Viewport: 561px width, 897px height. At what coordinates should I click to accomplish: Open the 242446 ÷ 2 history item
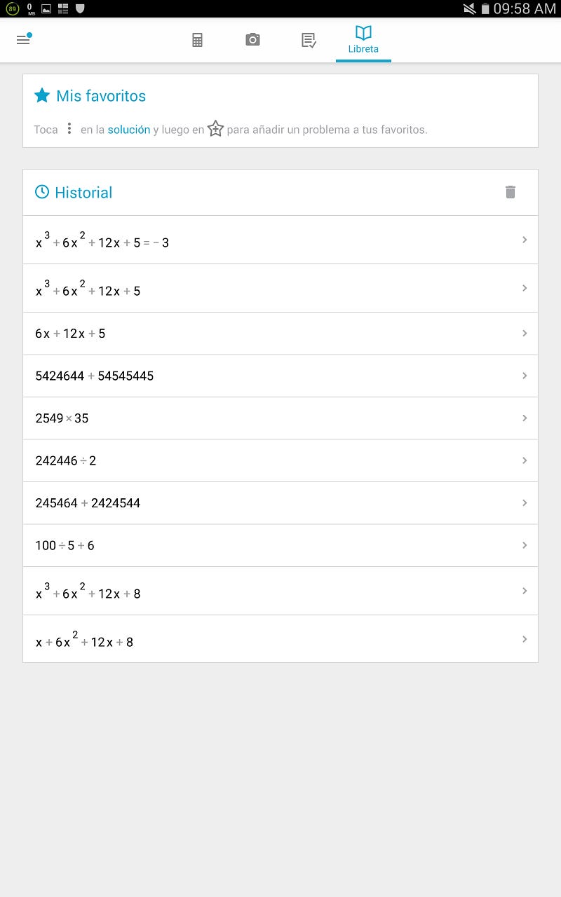tap(280, 460)
